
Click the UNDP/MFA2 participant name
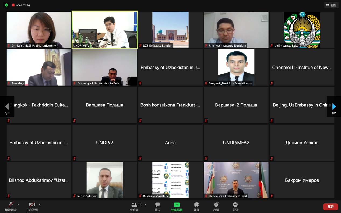(236, 143)
